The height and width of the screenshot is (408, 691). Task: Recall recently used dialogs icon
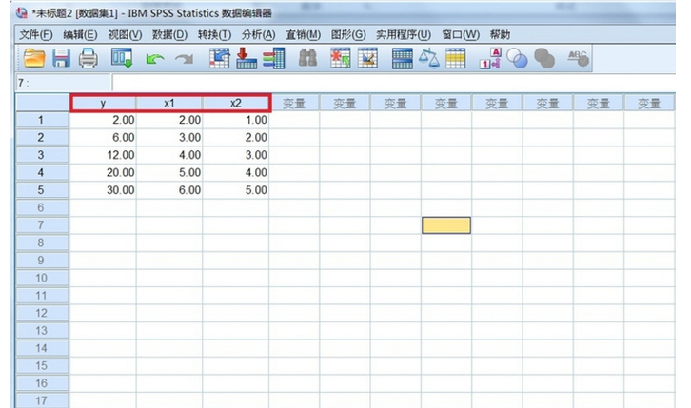point(122,59)
